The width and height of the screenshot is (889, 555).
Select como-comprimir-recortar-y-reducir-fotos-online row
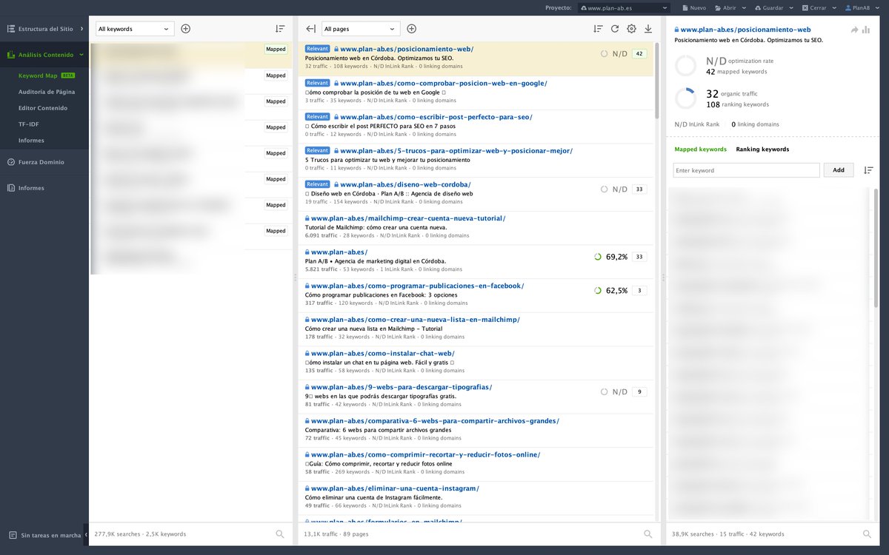[476, 465]
